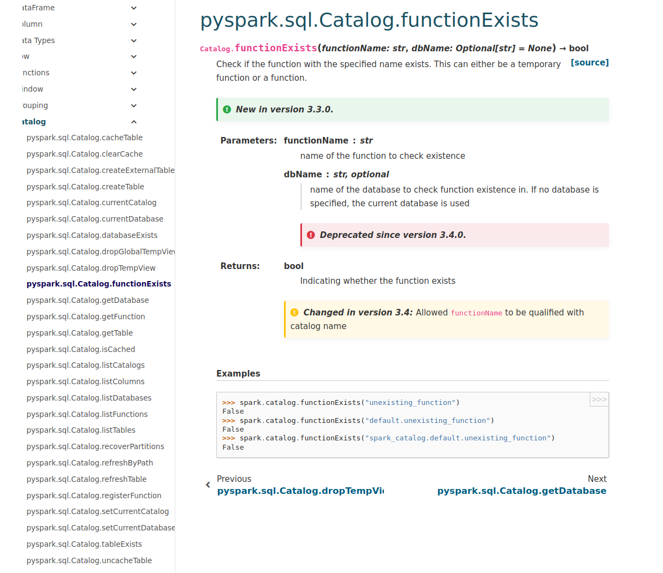This screenshot has width=663, height=573.
Task: Select pyspark.sql.Catalog.getFunction in sidebar
Action: (x=86, y=317)
